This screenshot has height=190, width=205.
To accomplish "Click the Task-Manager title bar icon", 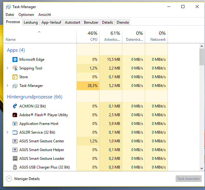I will click(8, 7).
